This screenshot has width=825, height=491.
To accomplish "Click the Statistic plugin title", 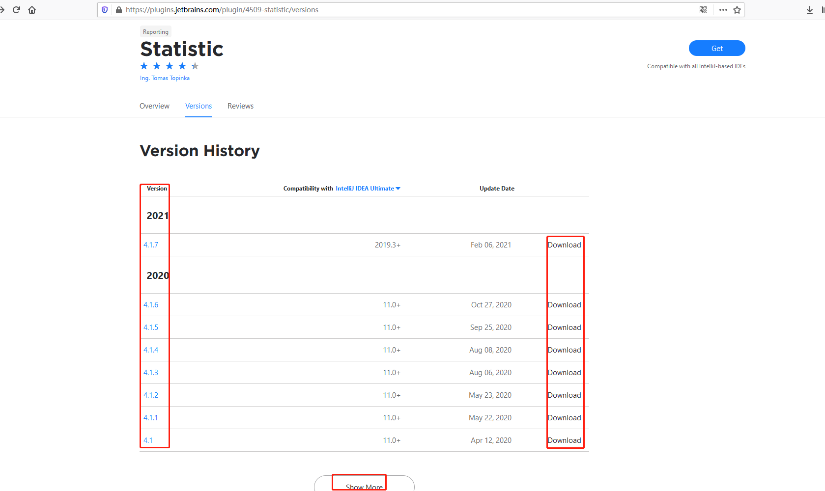I will (x=182, y=49).
